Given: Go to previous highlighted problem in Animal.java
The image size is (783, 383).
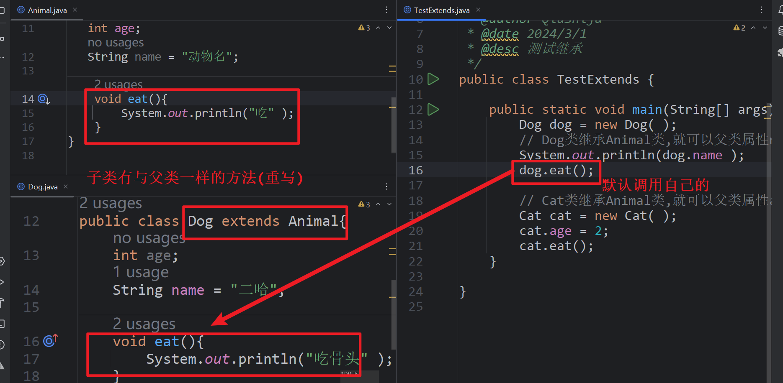Looking at the screenshot, I should pos(378,28).
